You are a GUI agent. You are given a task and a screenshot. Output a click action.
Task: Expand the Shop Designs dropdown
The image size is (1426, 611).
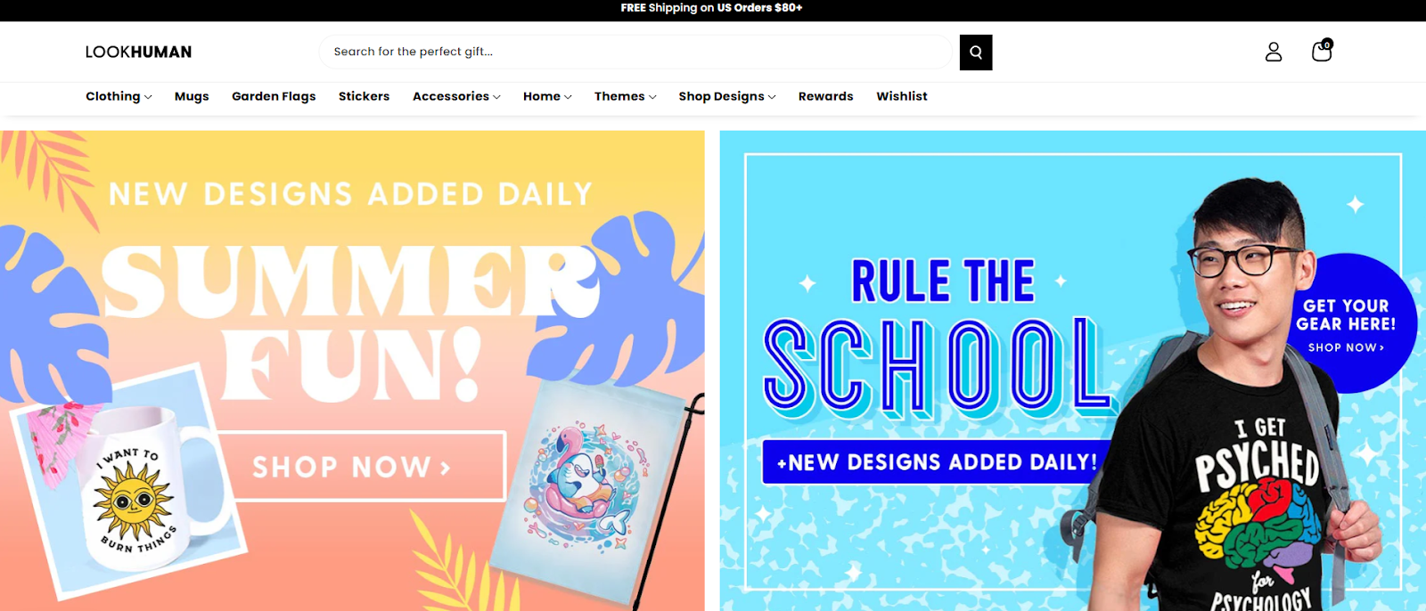(x=726, y=96)
